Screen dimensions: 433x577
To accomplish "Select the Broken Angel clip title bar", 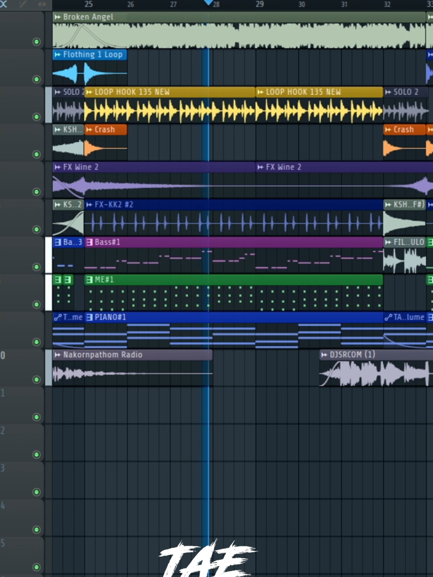I will click(x=239, y=17).
